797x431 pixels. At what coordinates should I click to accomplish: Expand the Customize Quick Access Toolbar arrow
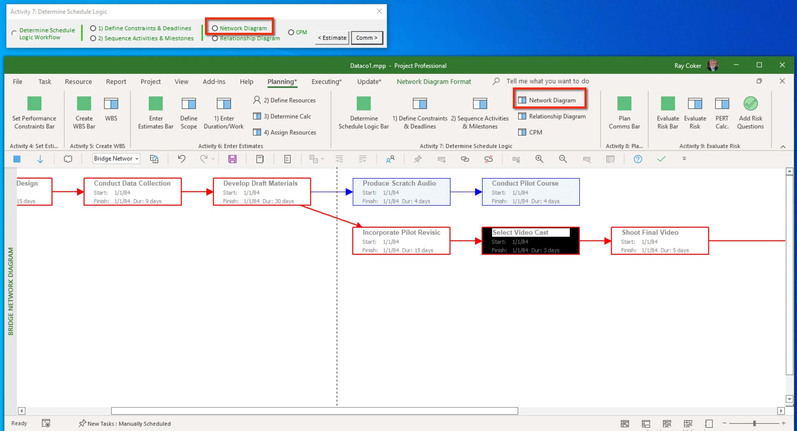pyautogui.click(x=684, y=158)
